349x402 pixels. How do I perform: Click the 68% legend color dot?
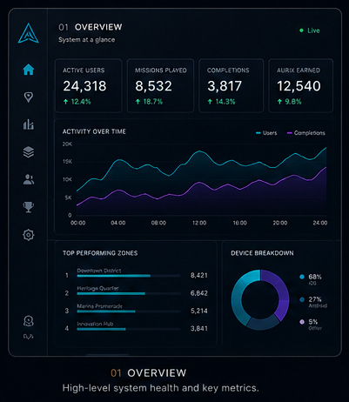click(x=302, y=277)
